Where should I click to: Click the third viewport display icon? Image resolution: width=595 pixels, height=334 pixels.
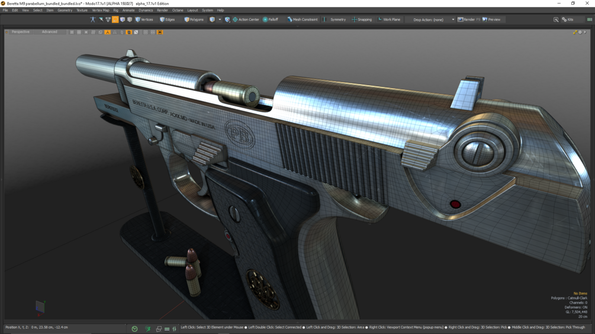86,32
